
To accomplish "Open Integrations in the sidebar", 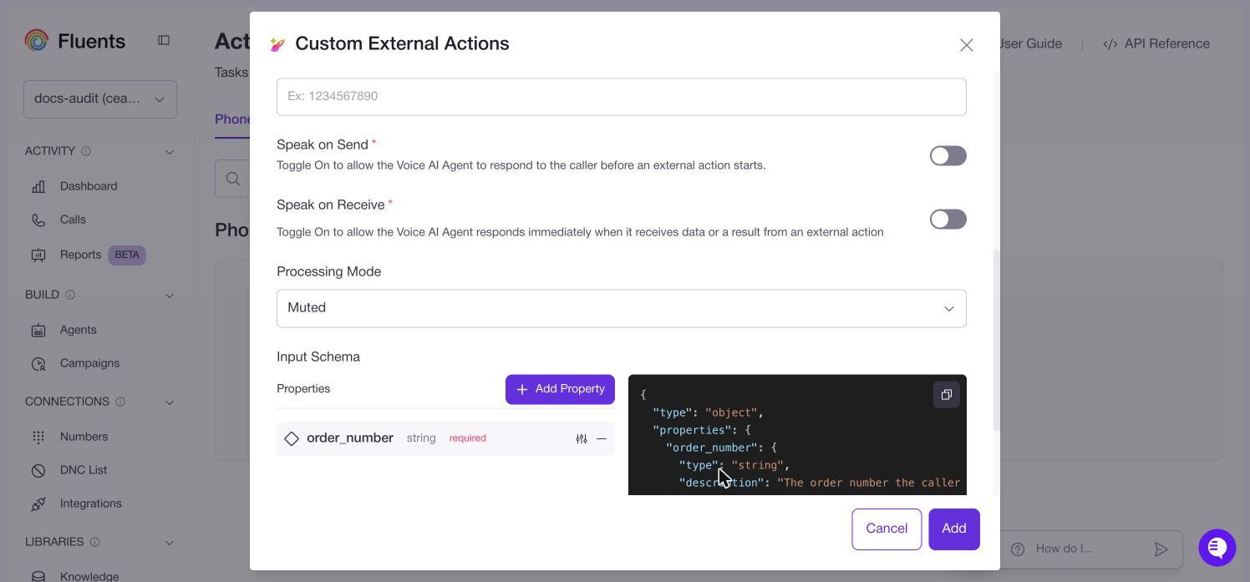I will pos(90,504).
